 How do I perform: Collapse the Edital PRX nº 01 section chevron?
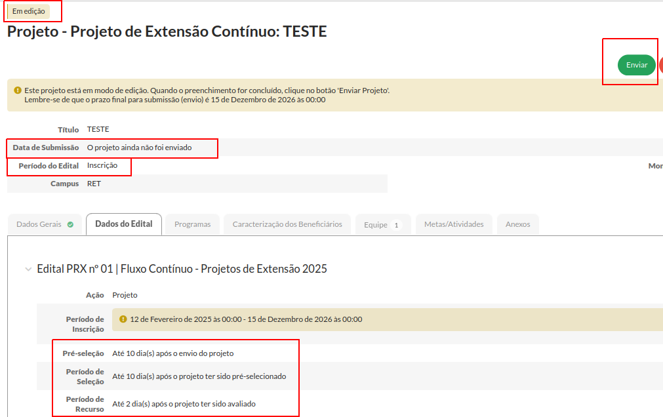28,269
